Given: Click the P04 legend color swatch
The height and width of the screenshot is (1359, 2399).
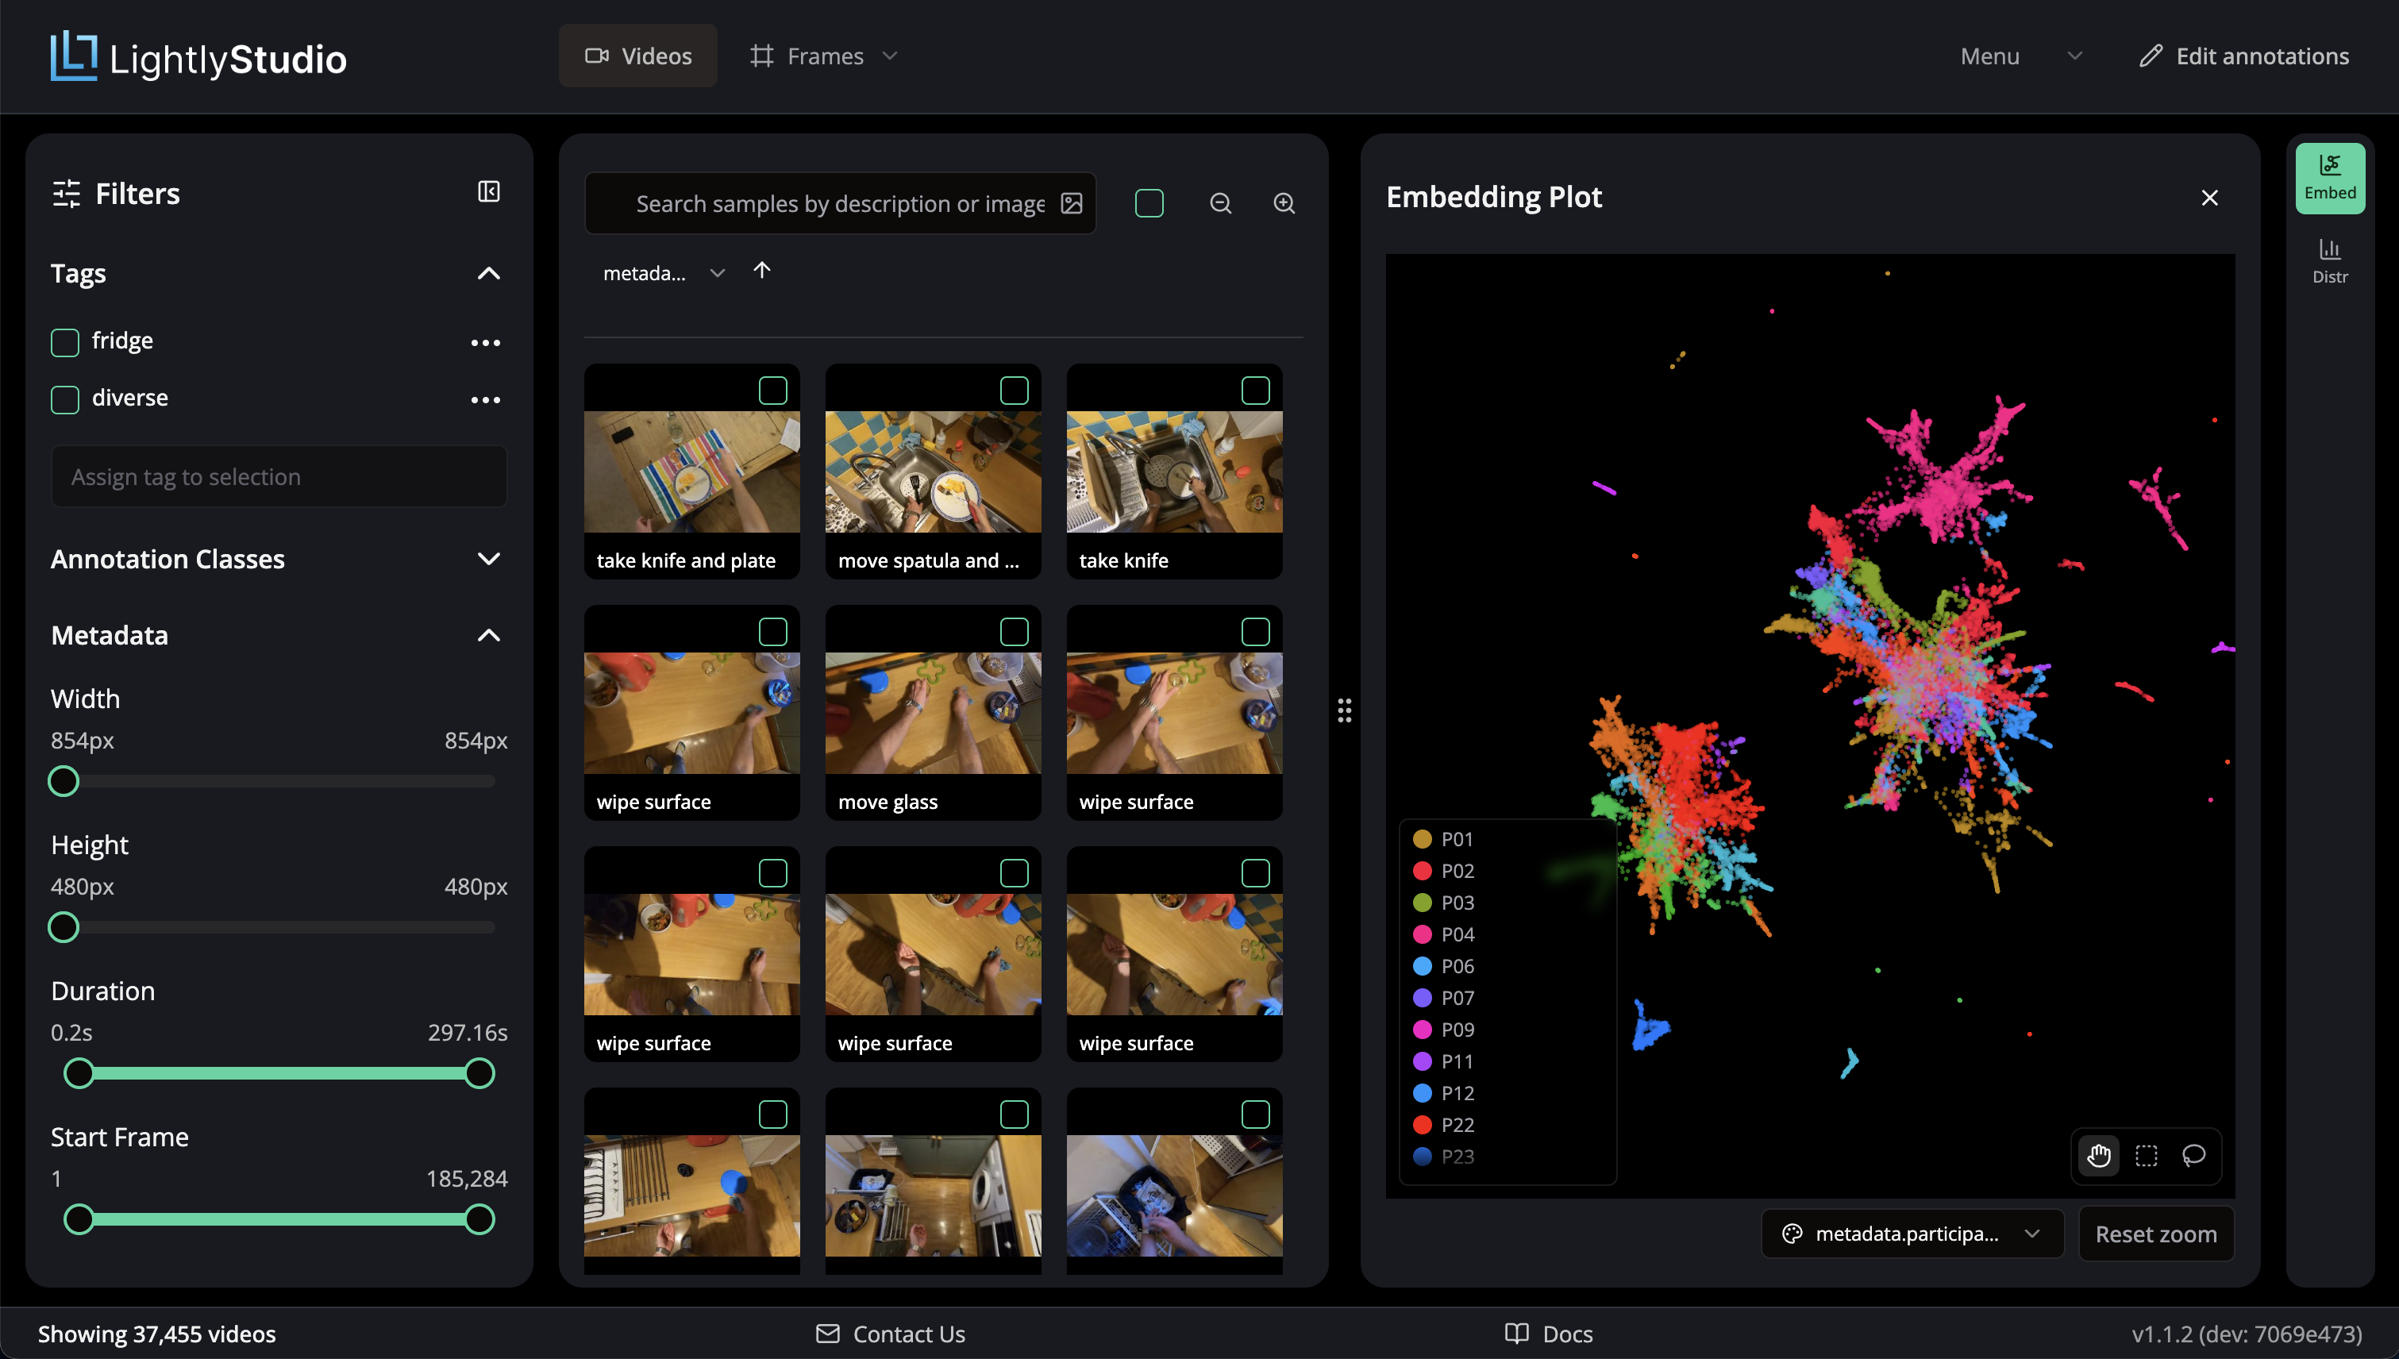Looking at the screenshot, I should point(1422,934).
